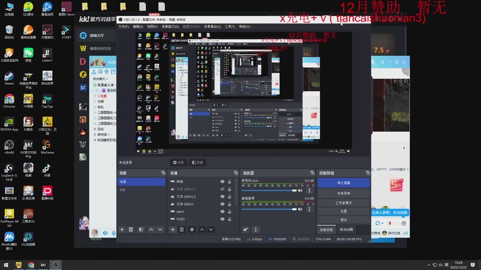Enable 工作室模式 in Controls
The image size is (481, 270).
click(x=343, y=203)
